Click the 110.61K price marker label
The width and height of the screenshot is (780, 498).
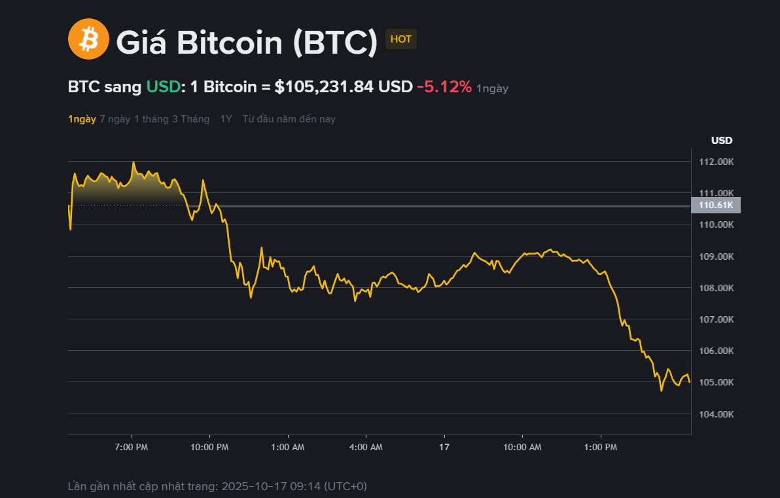[x=715, y=205]
